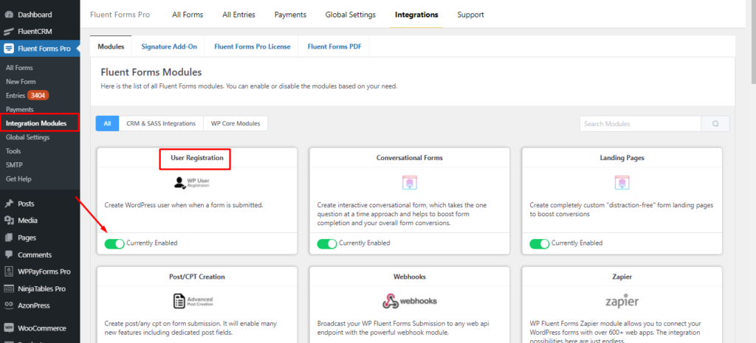
Task: Filter by WP Core Modules
Action: pos(236,123)
